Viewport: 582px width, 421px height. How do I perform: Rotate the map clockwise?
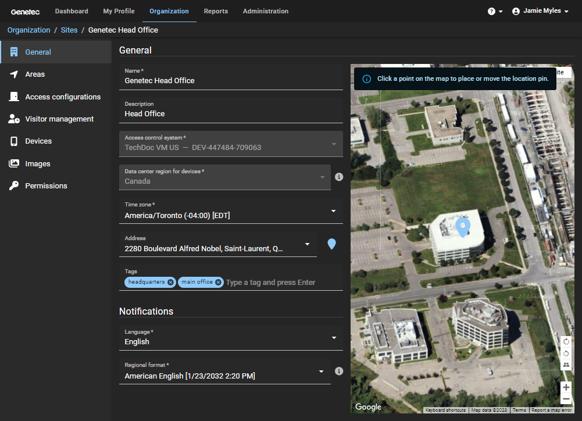[x=566, y=342]
